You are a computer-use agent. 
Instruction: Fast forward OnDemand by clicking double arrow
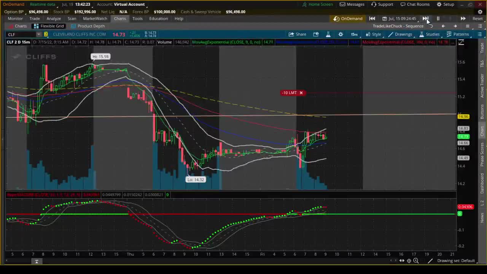point(425,18)
